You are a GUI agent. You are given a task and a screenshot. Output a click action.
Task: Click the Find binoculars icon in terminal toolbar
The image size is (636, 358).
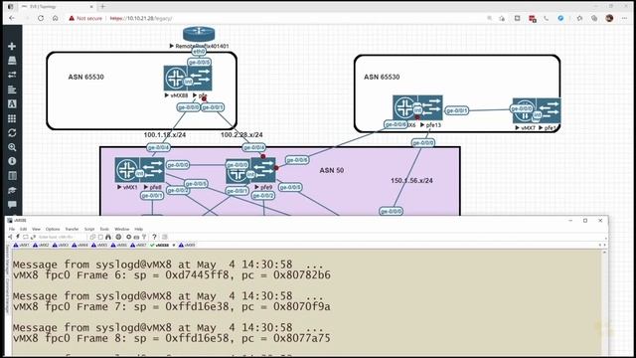click(108, 237)
